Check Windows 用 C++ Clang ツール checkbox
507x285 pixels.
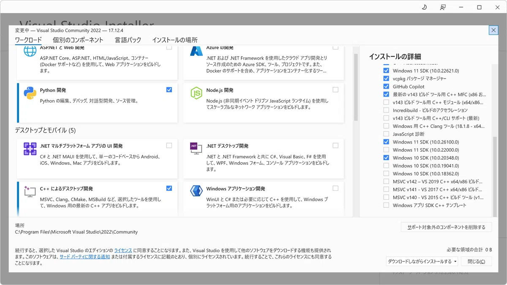386,126
